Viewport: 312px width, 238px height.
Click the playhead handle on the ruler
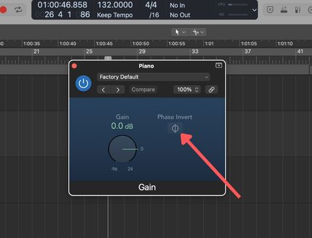(108, 58)
